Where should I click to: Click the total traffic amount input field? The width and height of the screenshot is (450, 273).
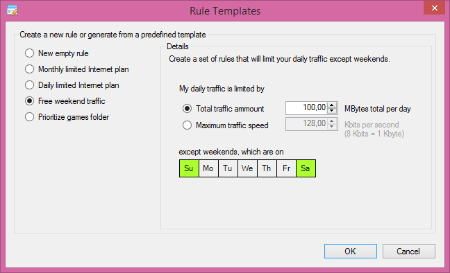(306, 108)
